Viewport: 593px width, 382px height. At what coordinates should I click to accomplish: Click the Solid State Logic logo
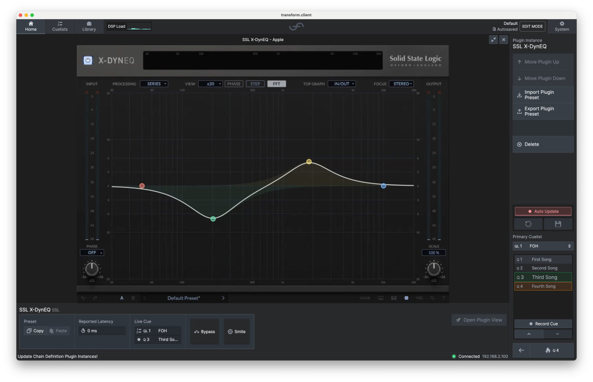click(416, 60)
